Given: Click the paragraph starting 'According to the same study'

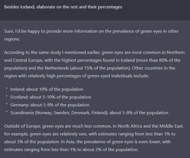Looking at the screenshot, I should [x=94, y=64].
